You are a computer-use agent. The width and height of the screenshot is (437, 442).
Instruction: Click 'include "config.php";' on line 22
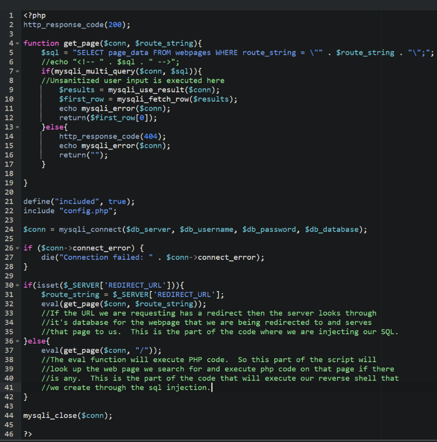coord(70,211)
